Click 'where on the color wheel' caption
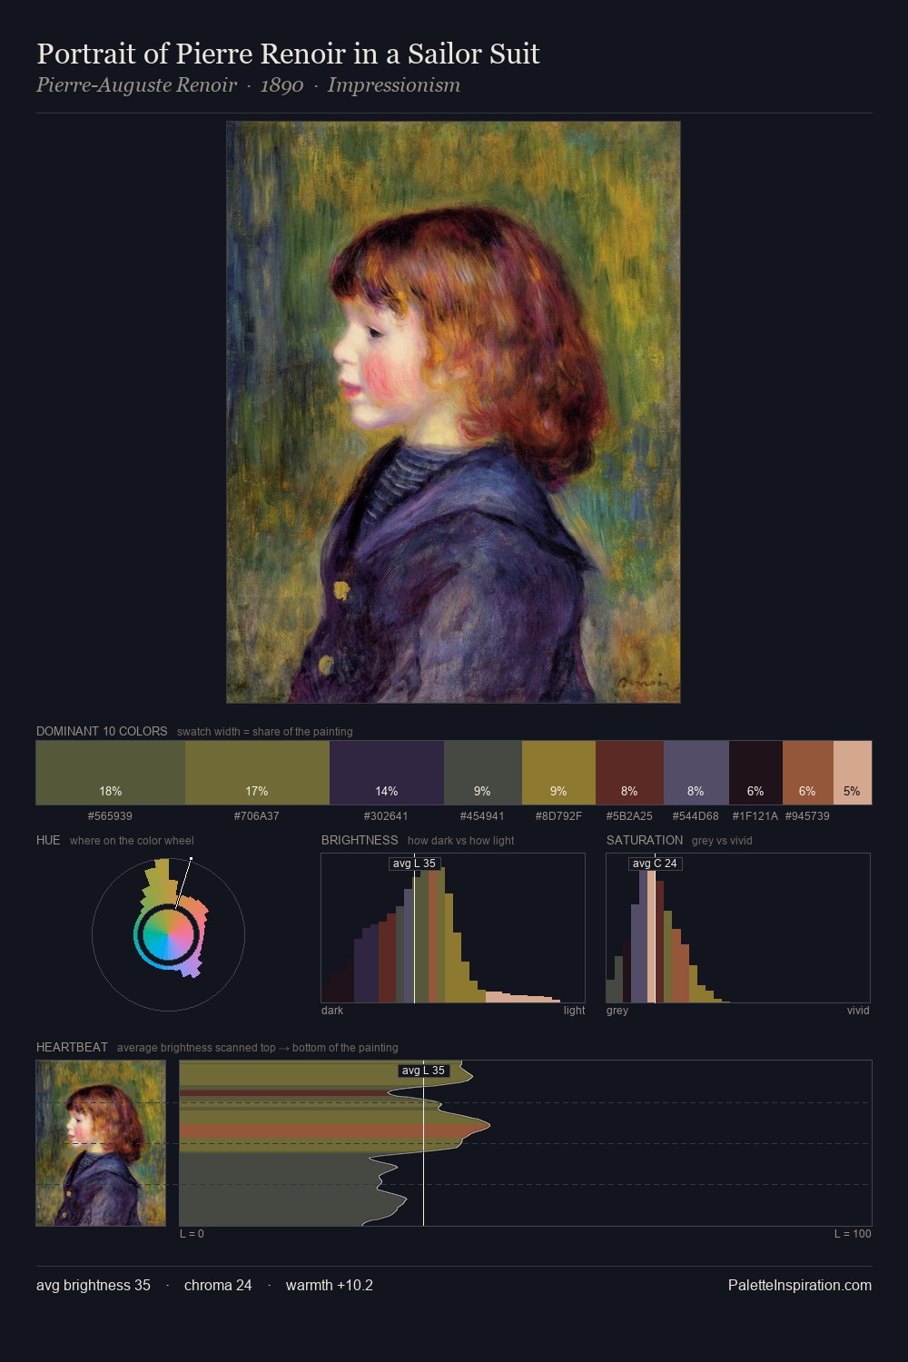Image resolution: width=908 pixels, height=1362 pixels. click(132, 841)
